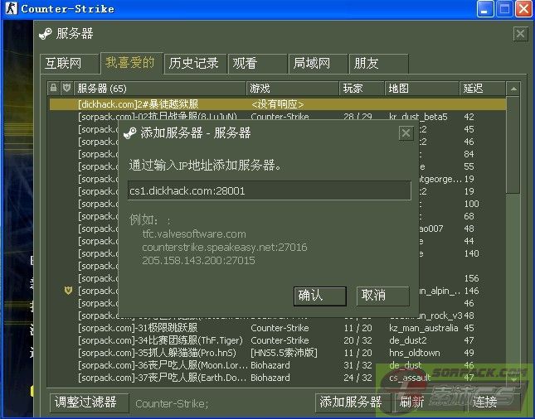Sort servers by 玩家 column header
Screen dimensions: 535x419
point(362,88)
